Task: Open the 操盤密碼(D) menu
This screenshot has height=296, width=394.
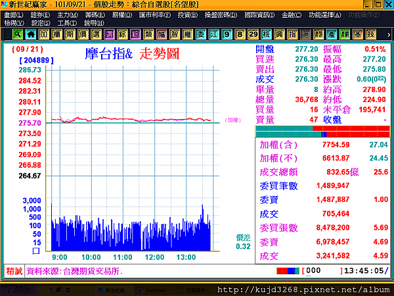Action: tap(221, 15)
